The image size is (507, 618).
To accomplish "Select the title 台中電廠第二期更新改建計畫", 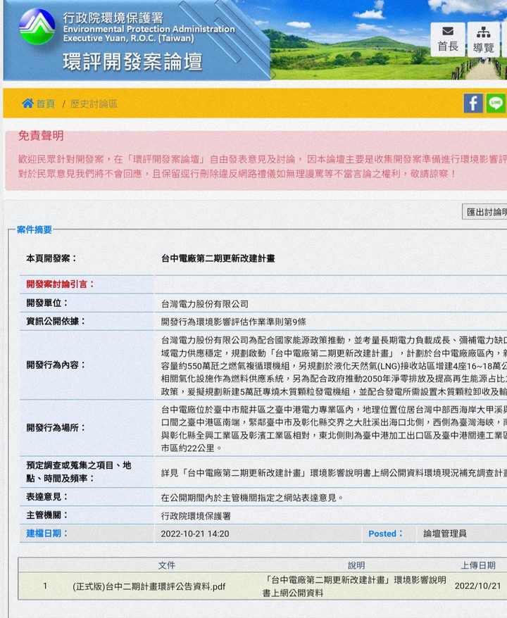I will (x=218, y=258).
